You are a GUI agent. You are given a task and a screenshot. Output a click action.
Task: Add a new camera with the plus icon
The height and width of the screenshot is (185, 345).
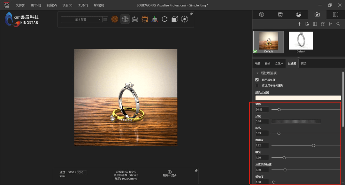tap(299, 24)
